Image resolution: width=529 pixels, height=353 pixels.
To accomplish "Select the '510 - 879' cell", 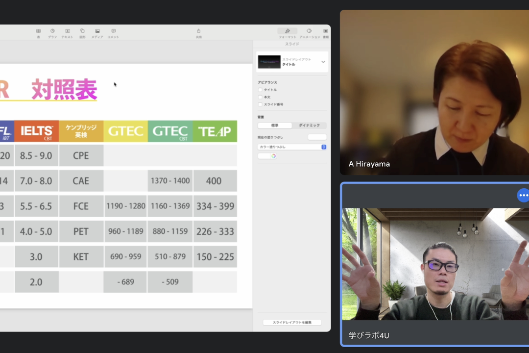I will 170,257.
